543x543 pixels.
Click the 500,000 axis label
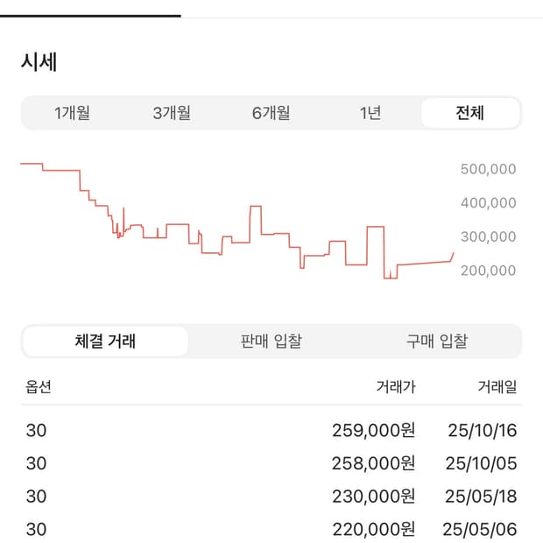pyautogui.click(x=488, y=169)
